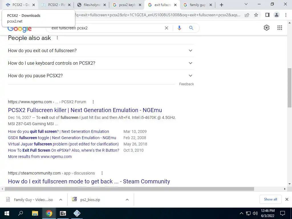
Task: Open People also ask options menu
Action: 57,38
